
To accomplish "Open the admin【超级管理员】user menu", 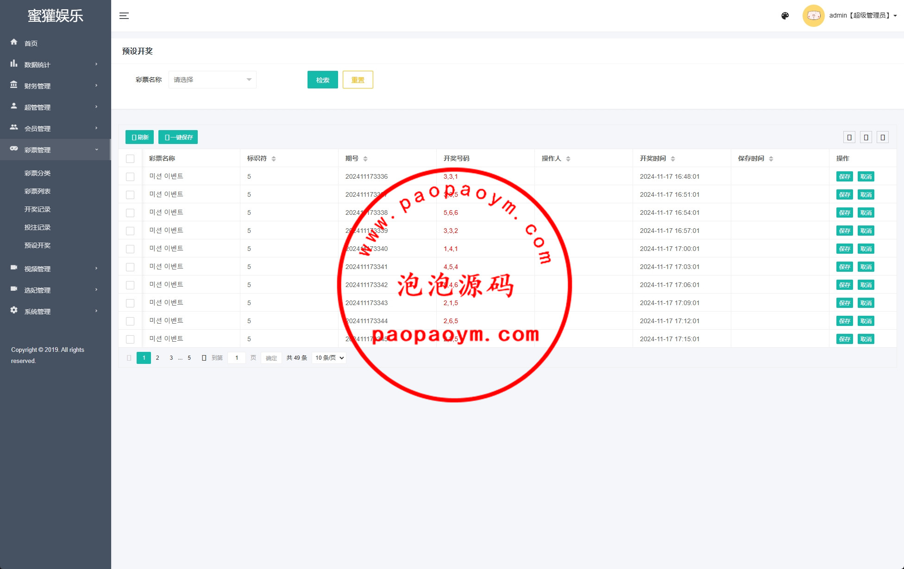I will (x=863, y=15).
